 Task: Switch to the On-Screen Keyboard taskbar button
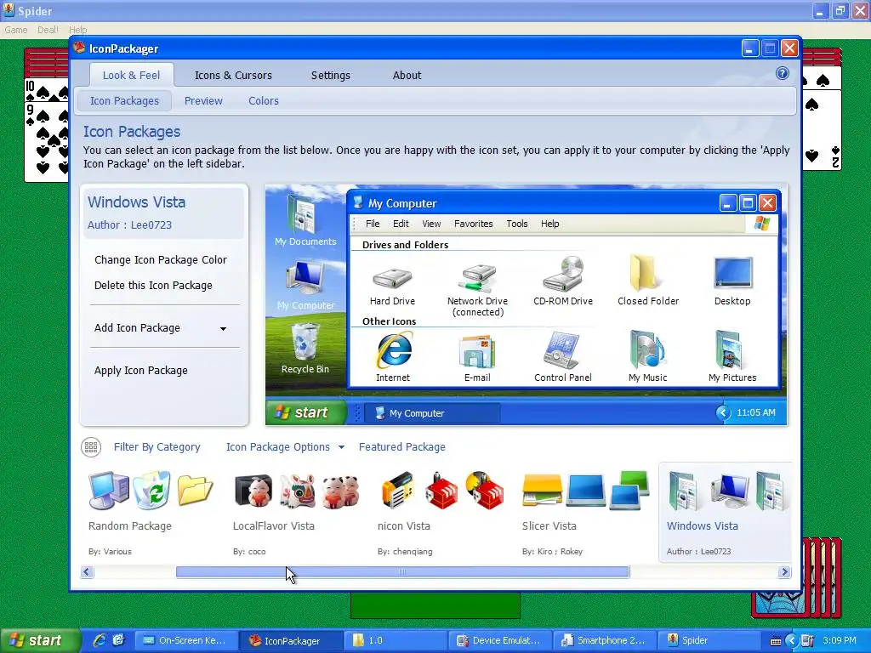(x=186, y=640)
